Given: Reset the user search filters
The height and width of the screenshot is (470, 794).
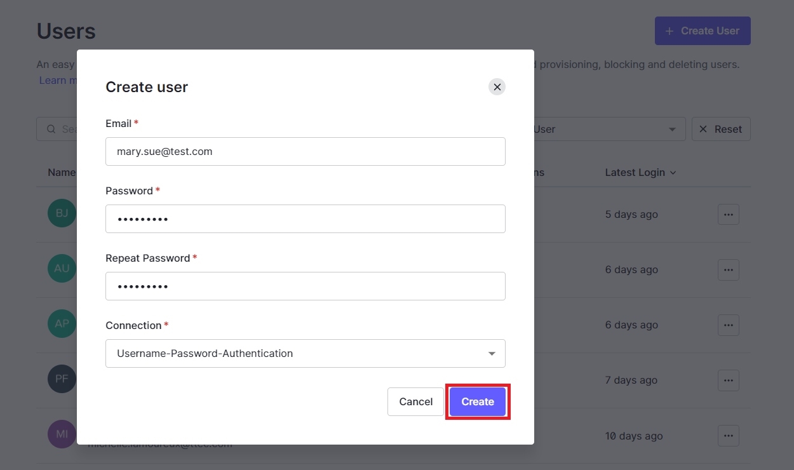Looking at the screenshot, I should (x=721, y=129).
